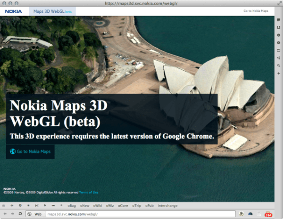
Task: Open the window panel icon in sidebar
Action: [x=279, y=50]
